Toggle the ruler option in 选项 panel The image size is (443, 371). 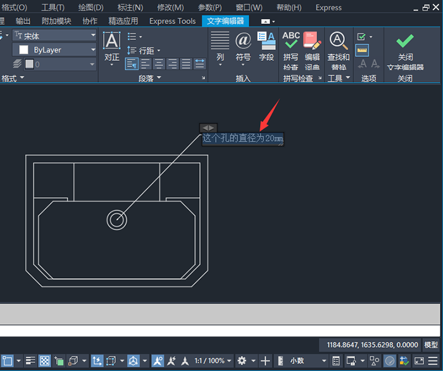tap(362, 50)
